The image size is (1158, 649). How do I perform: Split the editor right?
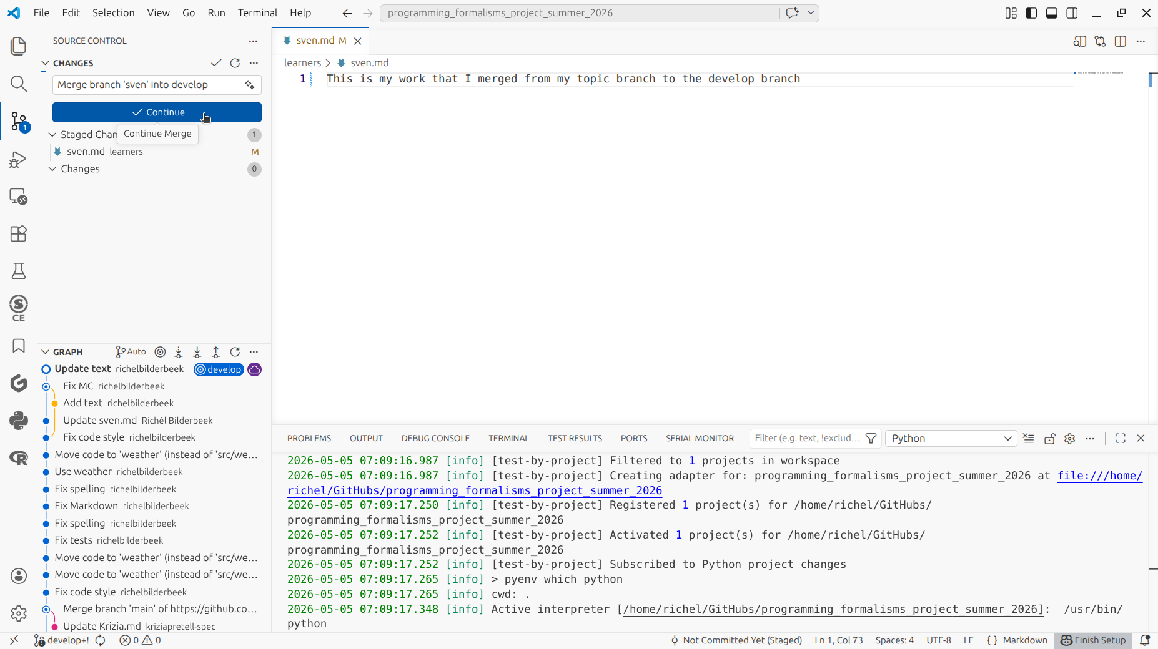(x=1121, y=41)
